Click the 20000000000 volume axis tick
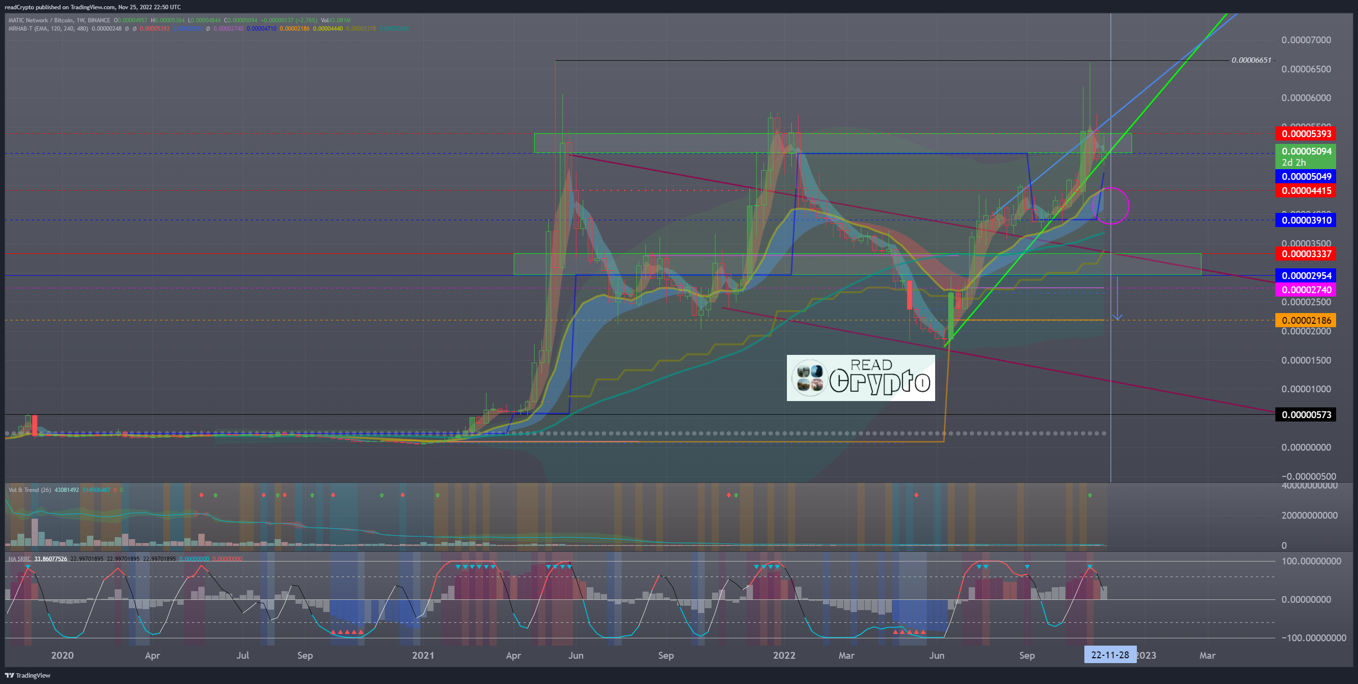Viewport: 1358px width, 684px height. (x=1309, y=515)
